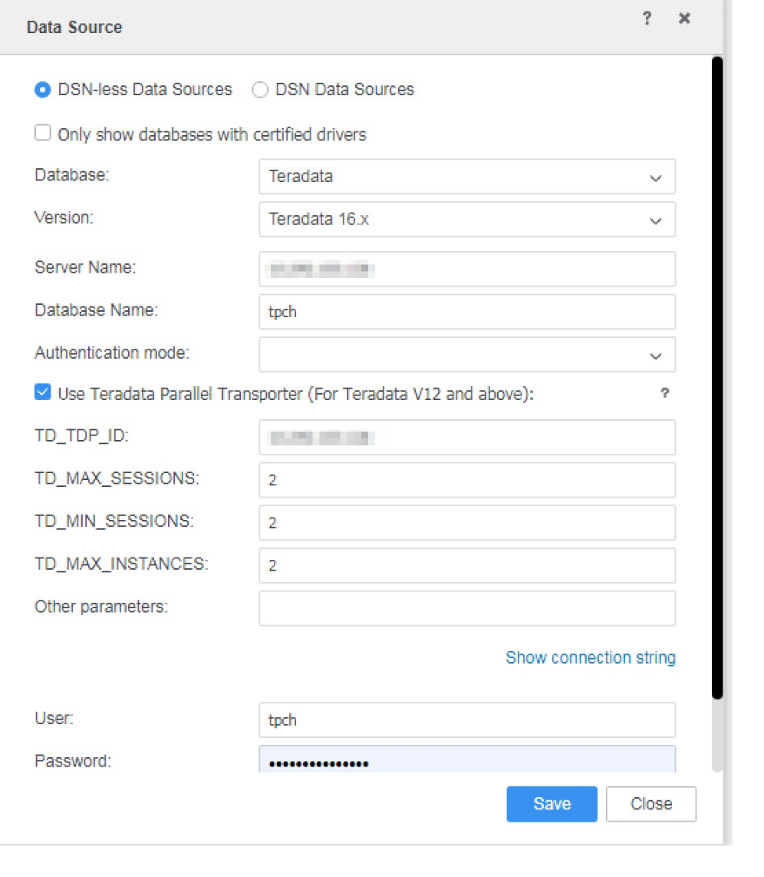Expand the Authentication mode dropdown
Screen dimensions: 764x877
coord(467,355)
